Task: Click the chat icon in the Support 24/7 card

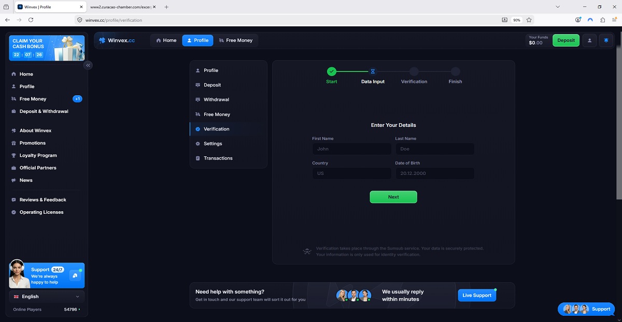Action: (x=75, y=276)
